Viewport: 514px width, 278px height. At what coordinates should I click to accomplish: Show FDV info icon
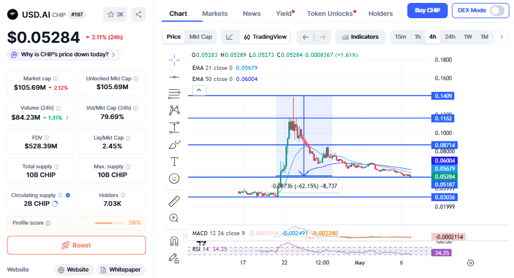pyautogui.click(x=47, y=138)
